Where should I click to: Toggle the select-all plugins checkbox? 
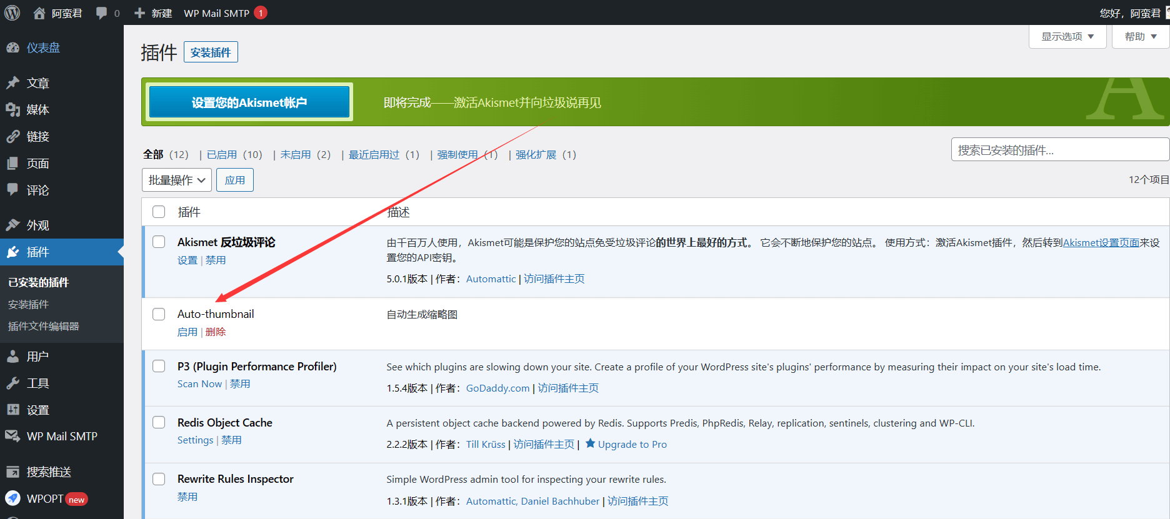[159, 212]
